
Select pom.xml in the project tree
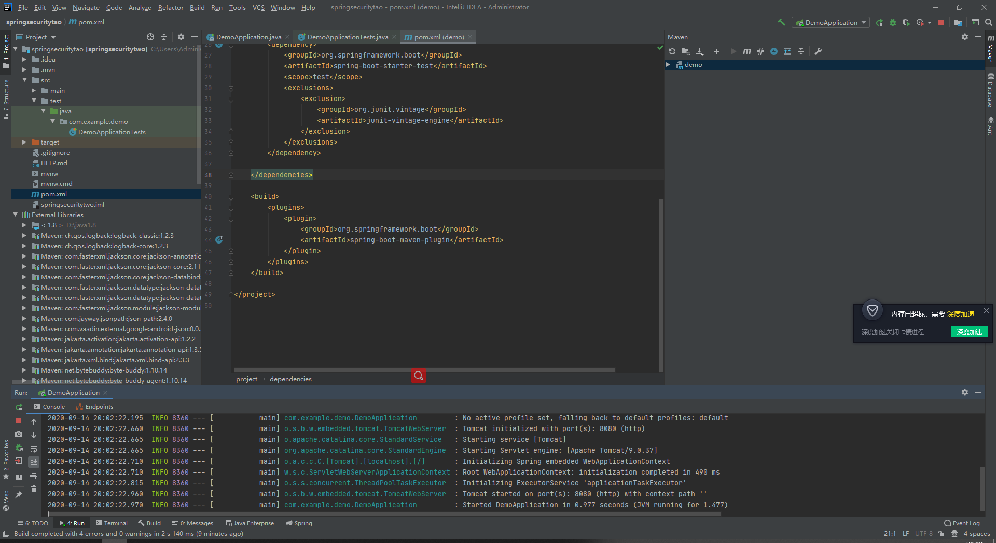click(x=106, y=194)
